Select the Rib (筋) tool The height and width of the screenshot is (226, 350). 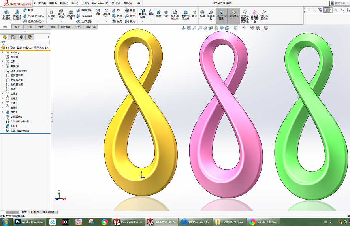[116, 11]
